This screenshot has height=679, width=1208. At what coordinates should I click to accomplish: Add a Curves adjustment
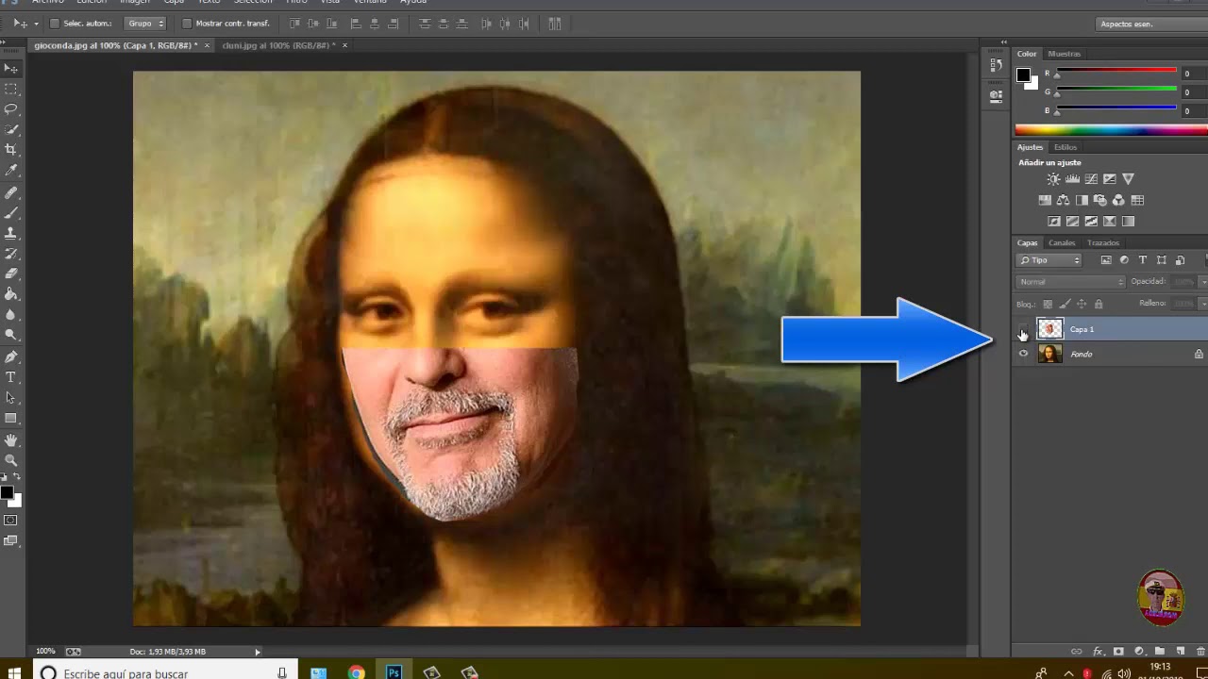(1091, 179)
